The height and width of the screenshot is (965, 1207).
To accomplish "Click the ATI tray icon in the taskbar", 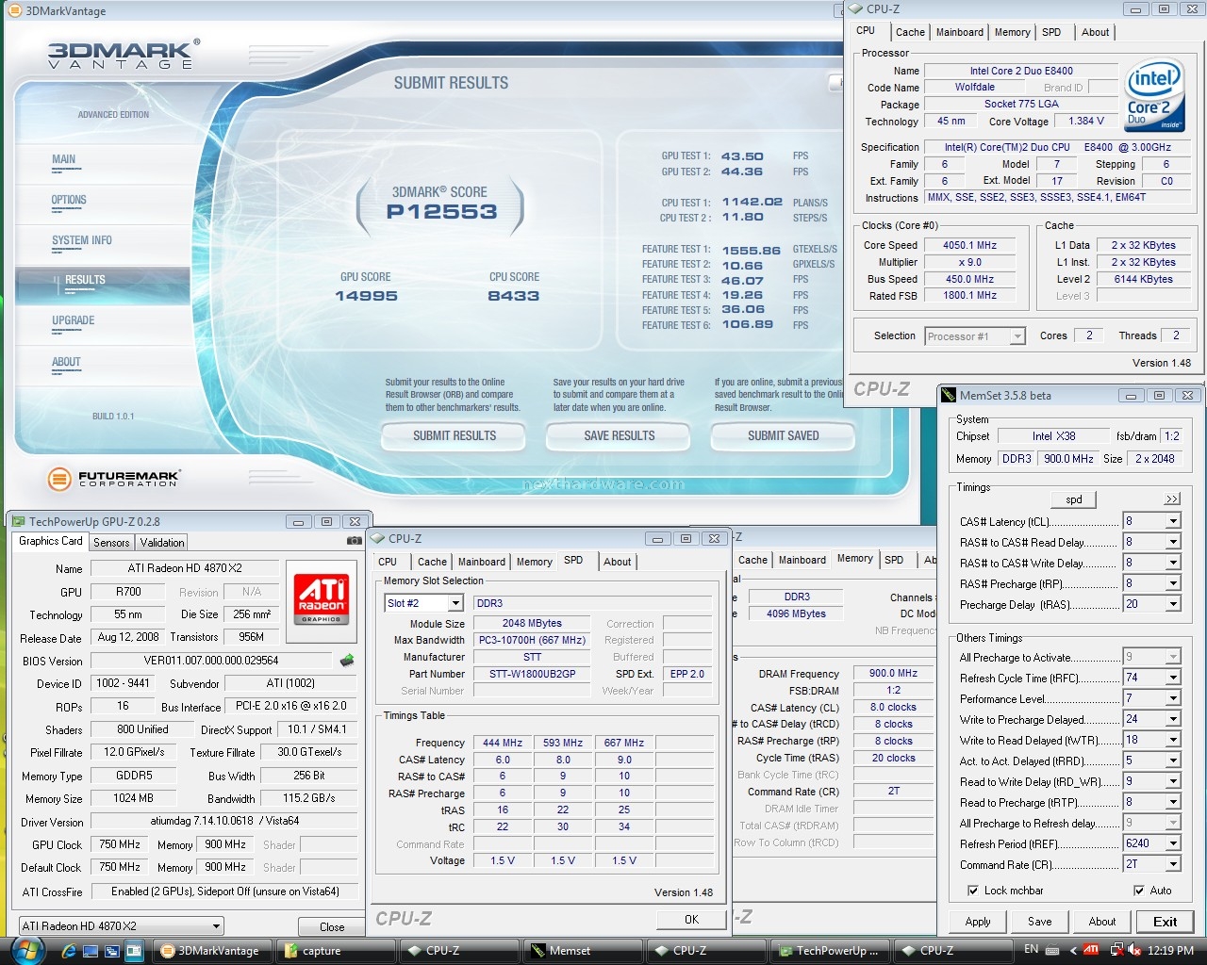I will coord(1091,950).
